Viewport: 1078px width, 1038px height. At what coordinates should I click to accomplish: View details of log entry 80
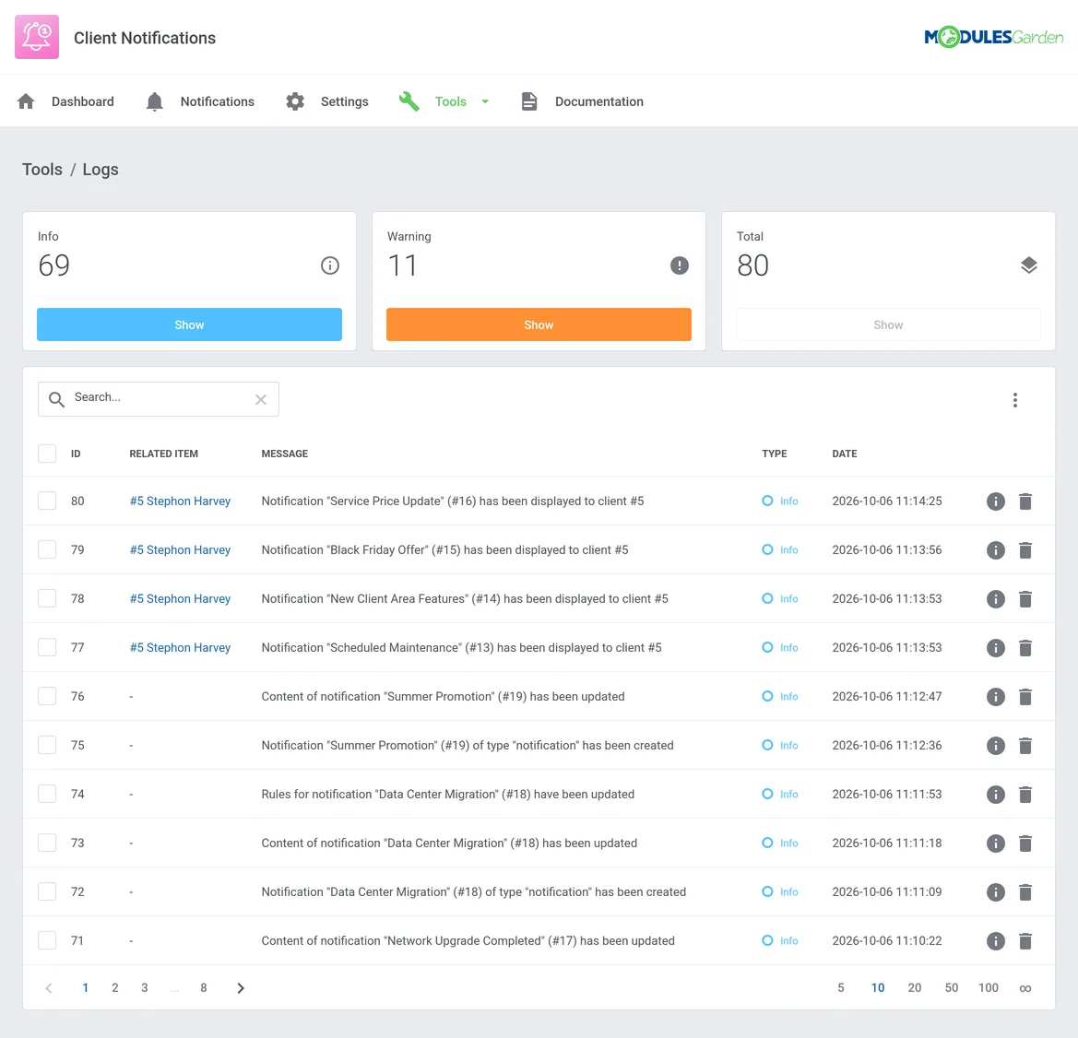pos(996,501)
